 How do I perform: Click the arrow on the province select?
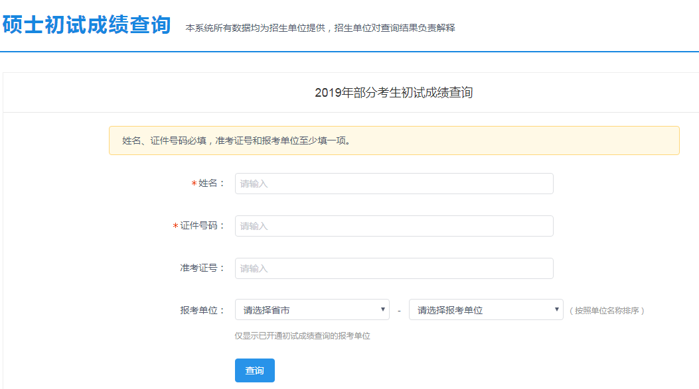pyautogui.click(x=383, y=309)
